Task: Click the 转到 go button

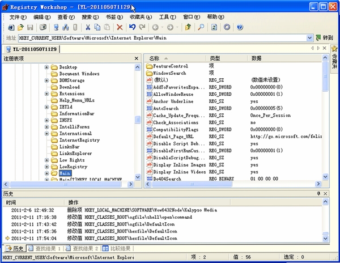Action: (324, 38)
